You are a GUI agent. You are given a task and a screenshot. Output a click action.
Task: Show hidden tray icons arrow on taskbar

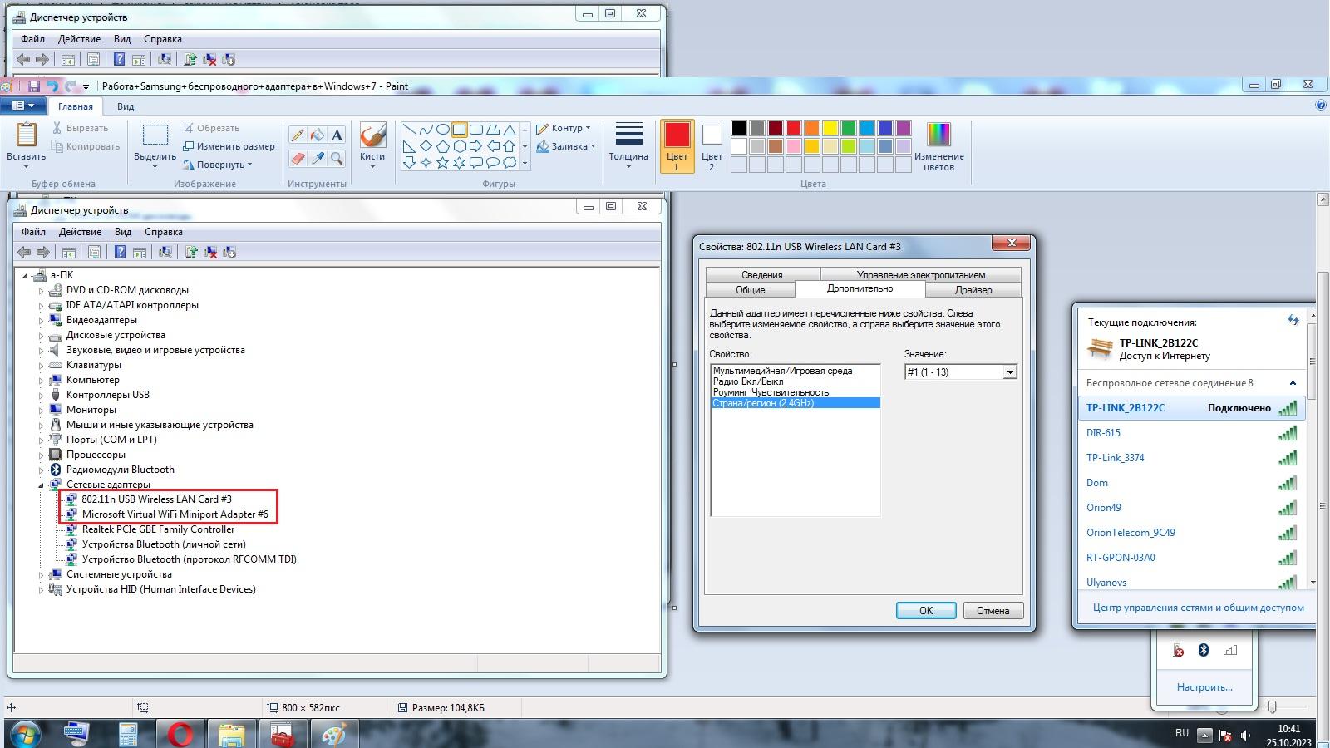pyautogui.click(x=1204, y=735)
